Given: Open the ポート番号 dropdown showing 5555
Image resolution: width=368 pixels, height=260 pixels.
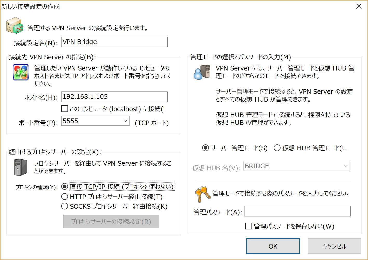Looking at the screenshot, I should coord(125,121).
